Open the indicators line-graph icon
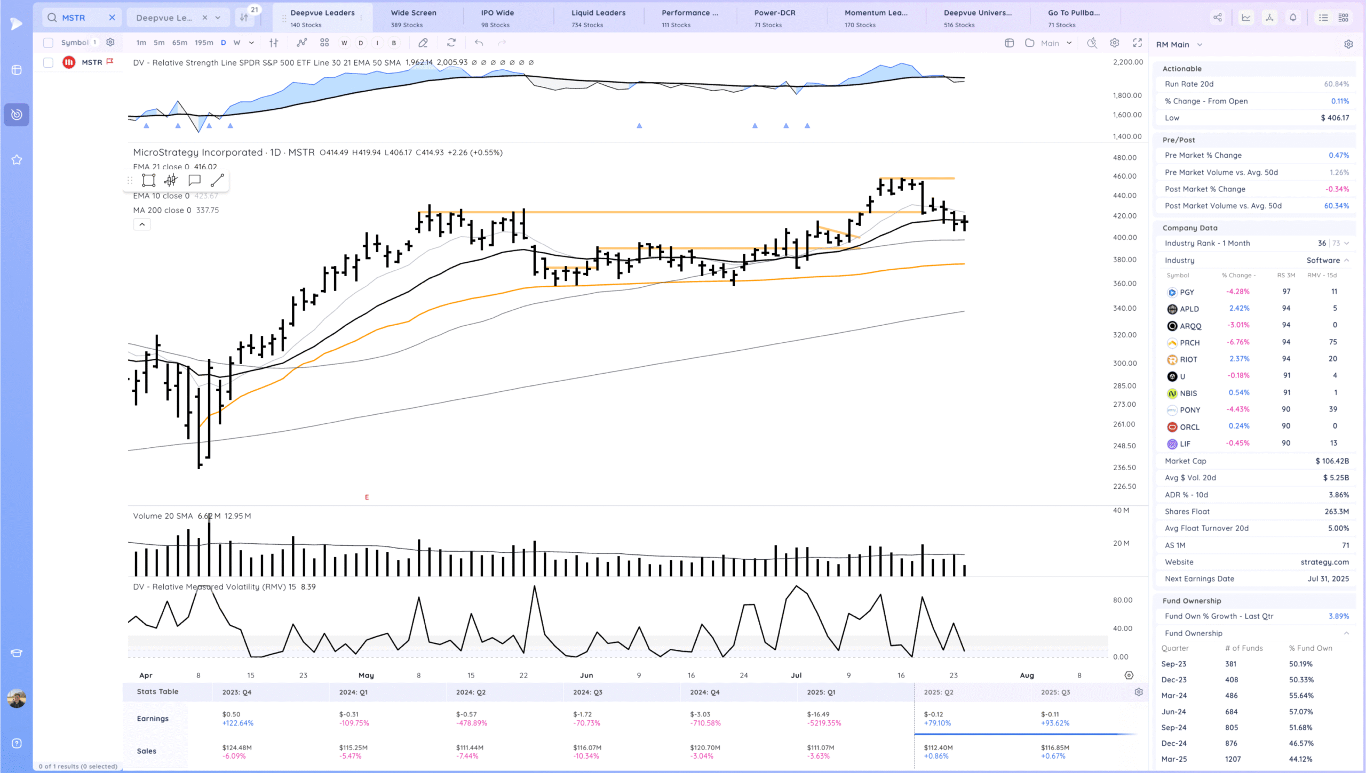1366x773 pixels. [302, 43]
